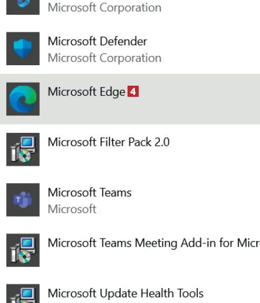Click the Microsoft Filter Pack installer icon

23,150
